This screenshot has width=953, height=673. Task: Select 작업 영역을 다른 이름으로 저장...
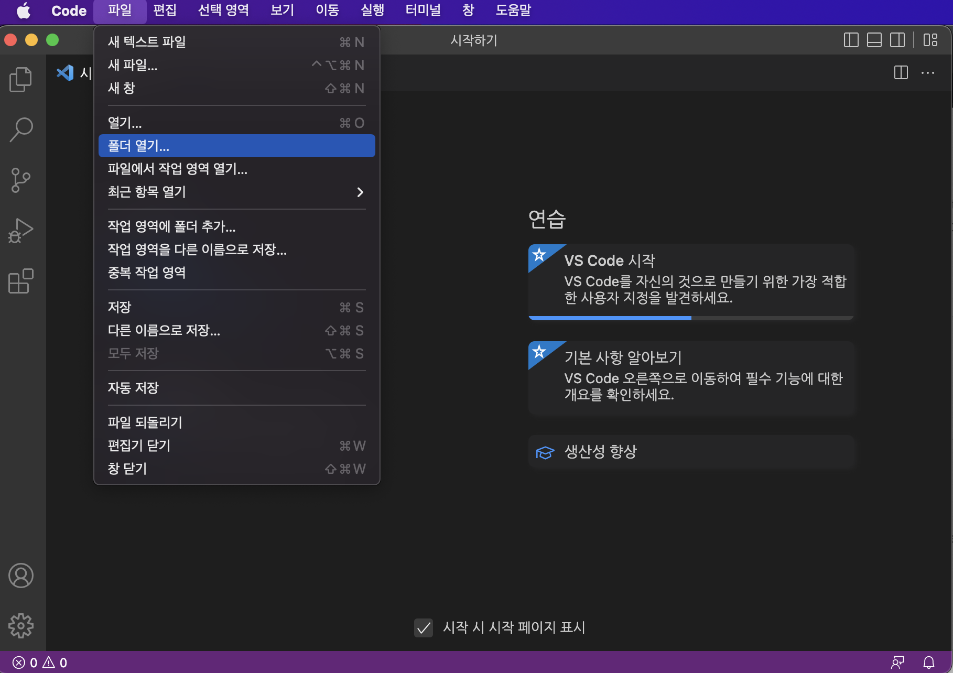click(237, 249)
